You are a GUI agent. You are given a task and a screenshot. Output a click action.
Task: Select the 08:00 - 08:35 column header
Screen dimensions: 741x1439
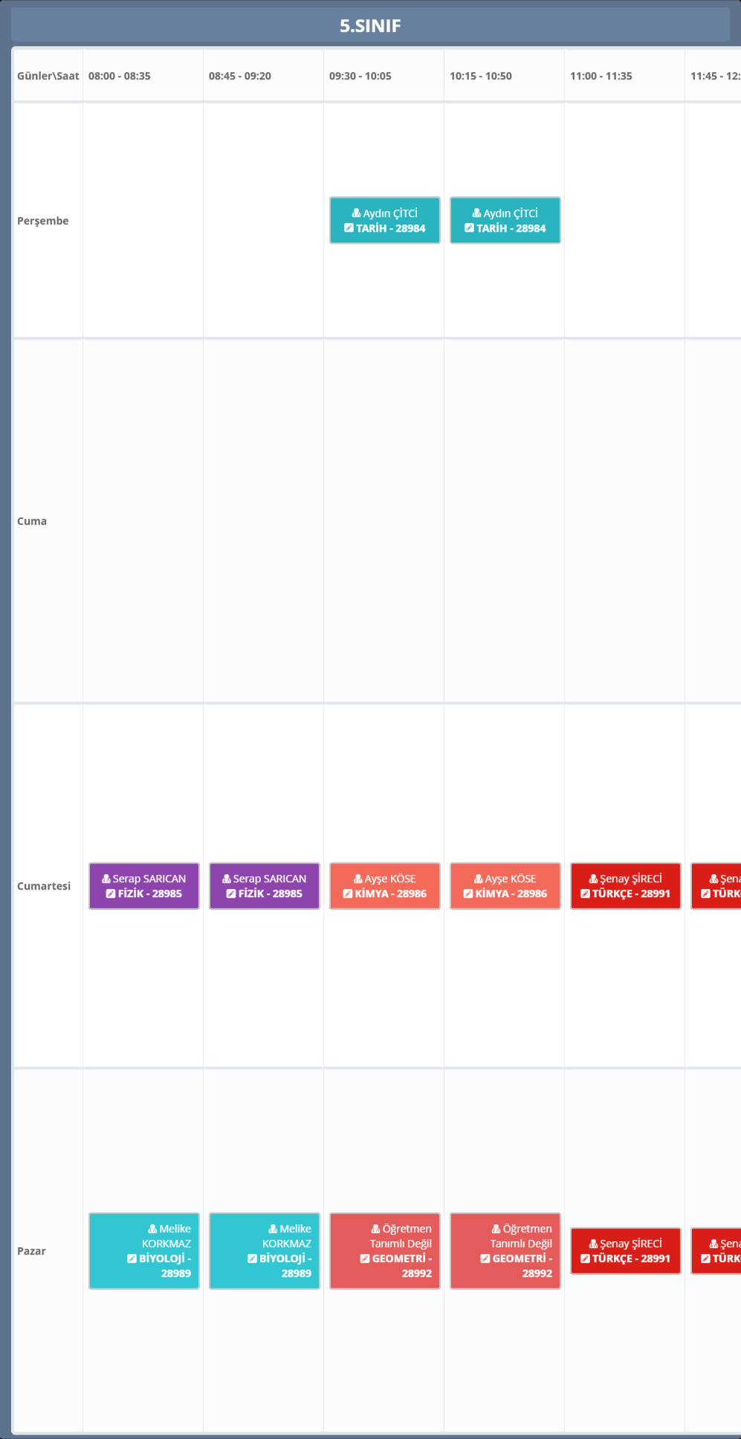pyautogui.click(x=120, y=76)
